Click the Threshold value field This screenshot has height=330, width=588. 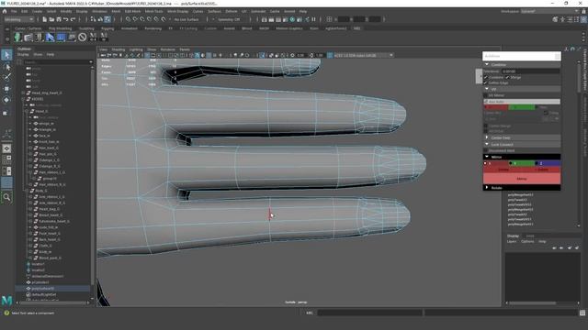[x=531, y=71]
